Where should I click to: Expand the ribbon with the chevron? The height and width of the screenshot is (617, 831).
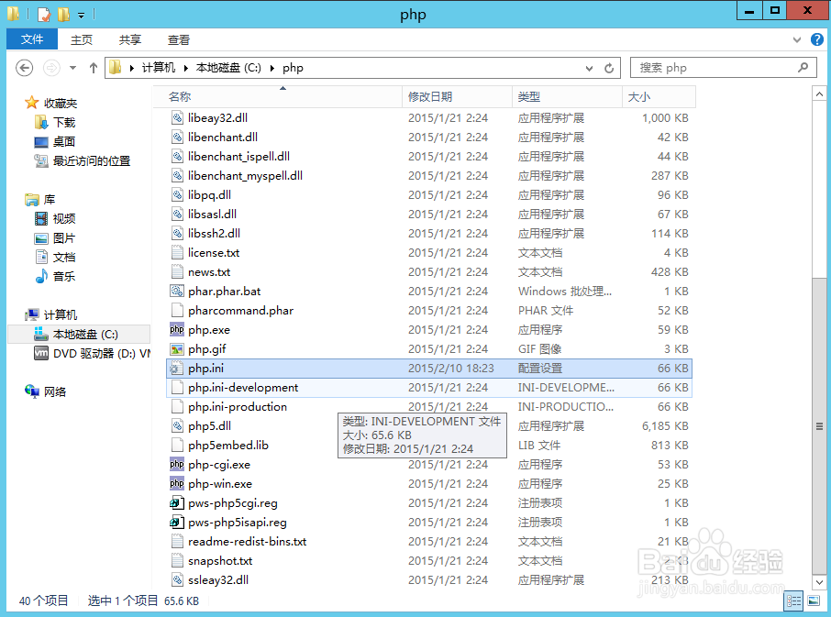pyautogui.click(x=796, y=39)
